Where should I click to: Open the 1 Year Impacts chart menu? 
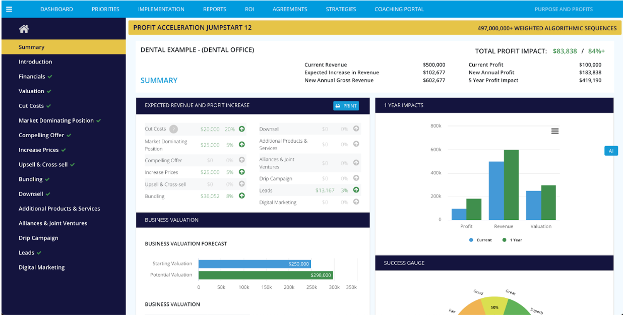[x=555, y=131]
